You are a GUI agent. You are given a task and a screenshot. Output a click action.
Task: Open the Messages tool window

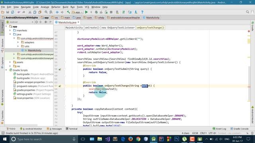tap(54, 129)
